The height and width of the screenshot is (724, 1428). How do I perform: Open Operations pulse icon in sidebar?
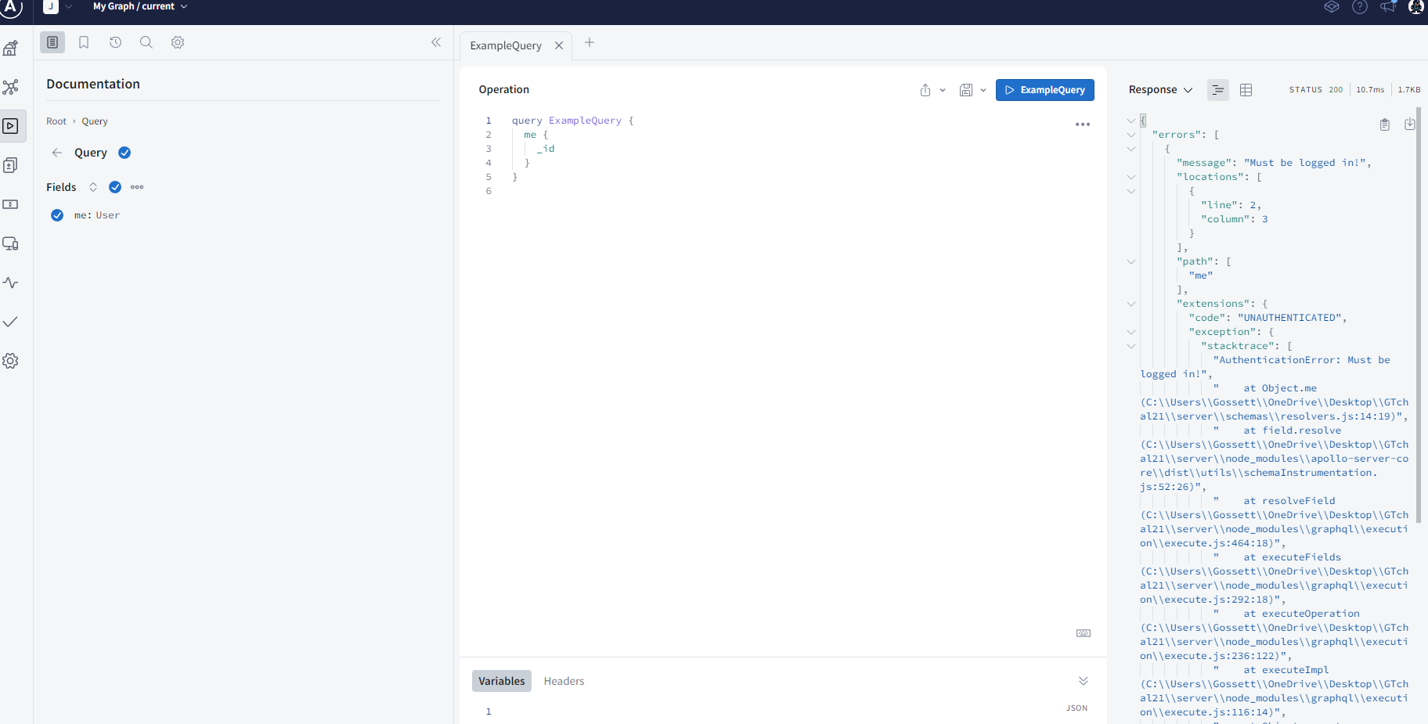[11, 283]
